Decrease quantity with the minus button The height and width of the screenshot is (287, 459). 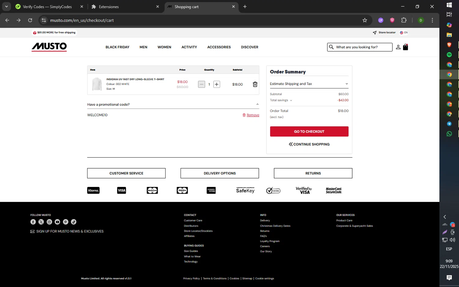201,84
